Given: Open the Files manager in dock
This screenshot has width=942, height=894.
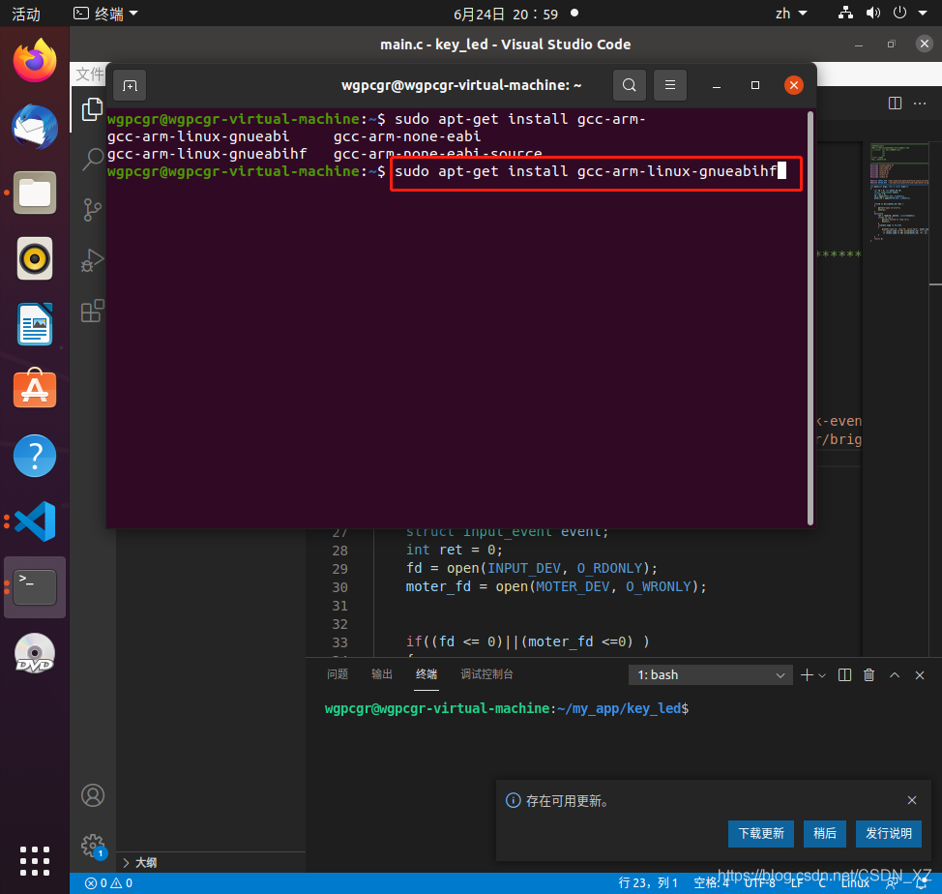Looking at the screenshot, I should click(x=35, y=193).
